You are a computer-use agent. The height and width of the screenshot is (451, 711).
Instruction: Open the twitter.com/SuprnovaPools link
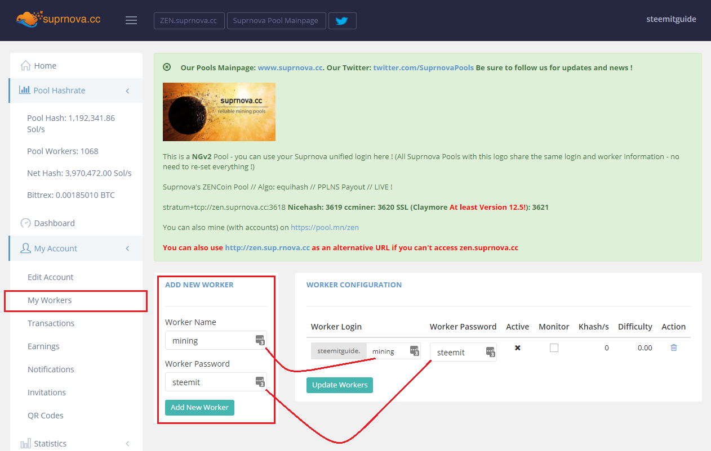(x=423, y=67)
